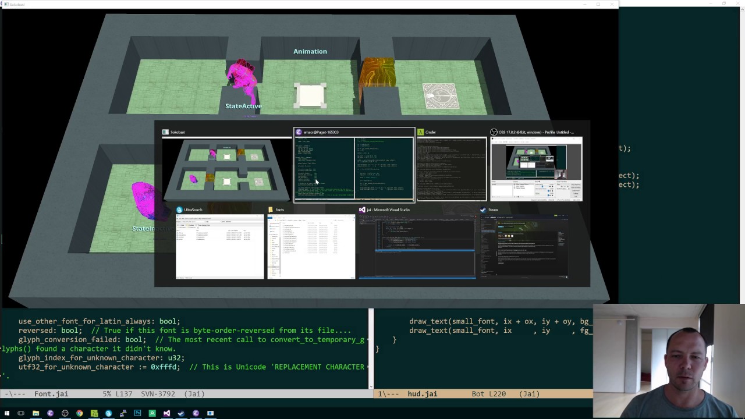Viewport: 745px width, 419px height.
Task: Click the Font.jai buffer name in mode line
Action: pyautogui.click(x=51, y=394)
